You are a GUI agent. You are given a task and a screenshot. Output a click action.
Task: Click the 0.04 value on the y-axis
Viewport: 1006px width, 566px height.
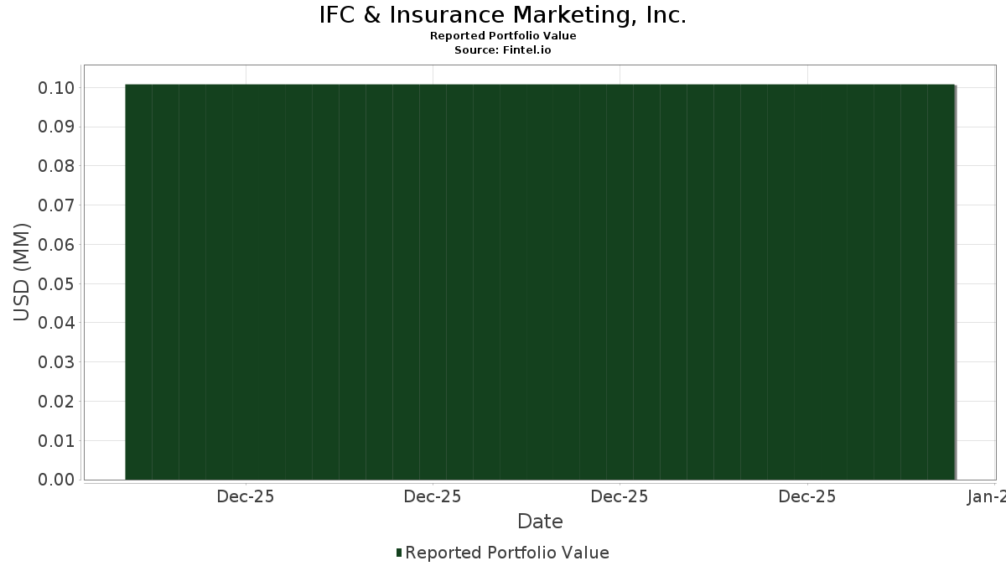pyautogui.click(x=56, y=323)
